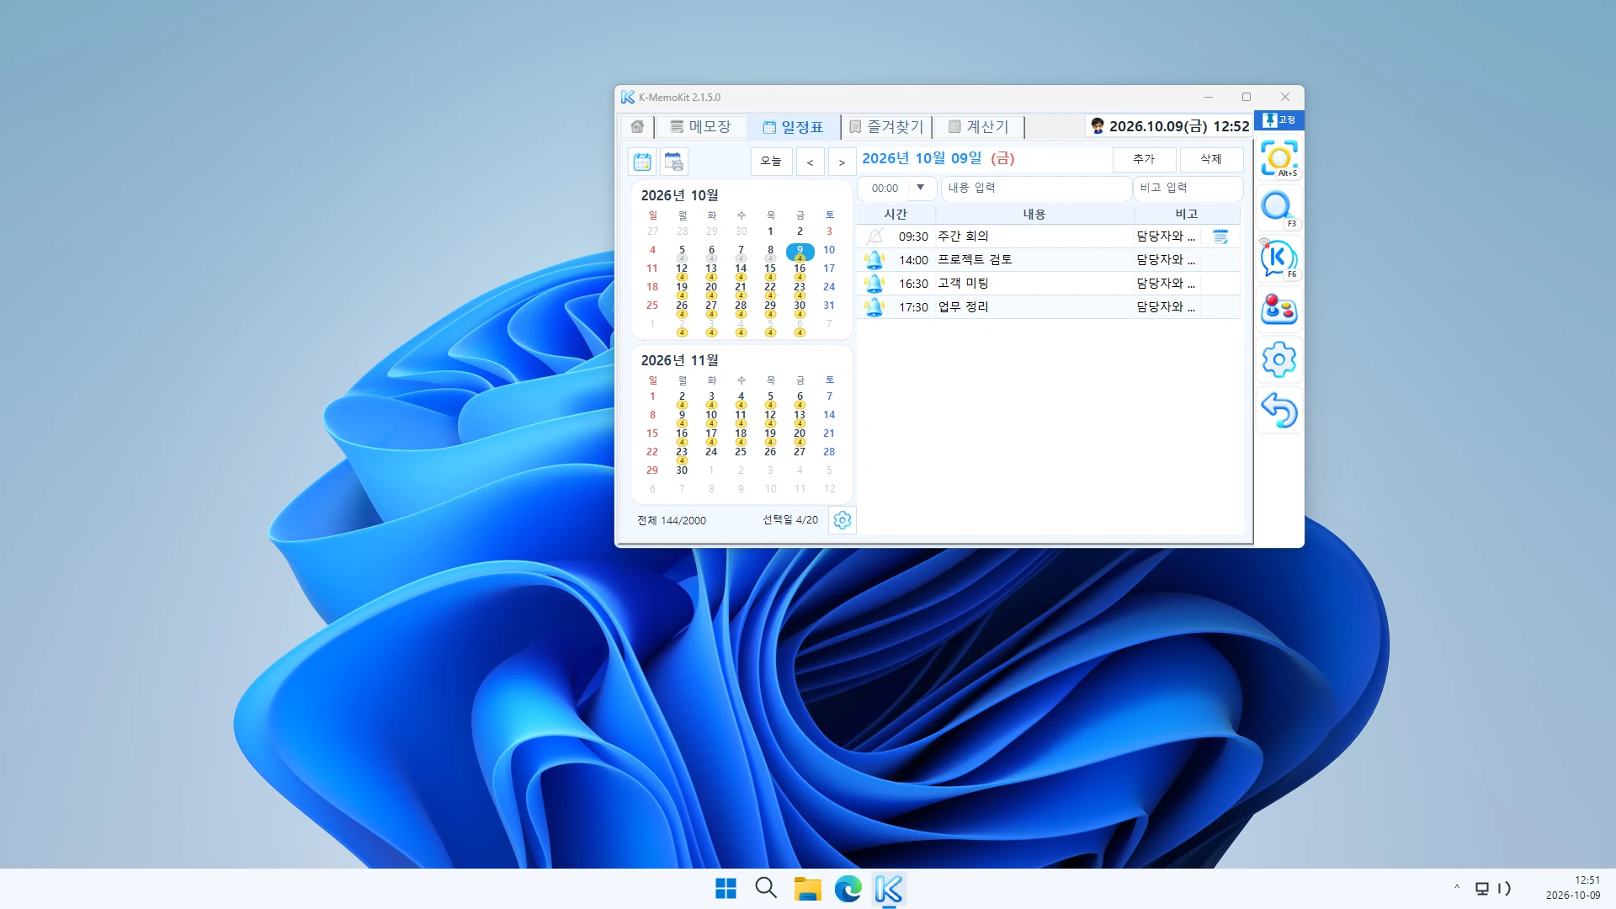
Task: Click Windows Start button on taskbar
Action: pyautogui.click(x=726, y=889)
